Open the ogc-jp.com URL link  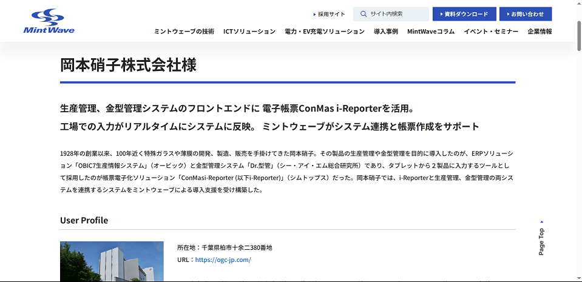pyautogui.click(x=223, y=260)
